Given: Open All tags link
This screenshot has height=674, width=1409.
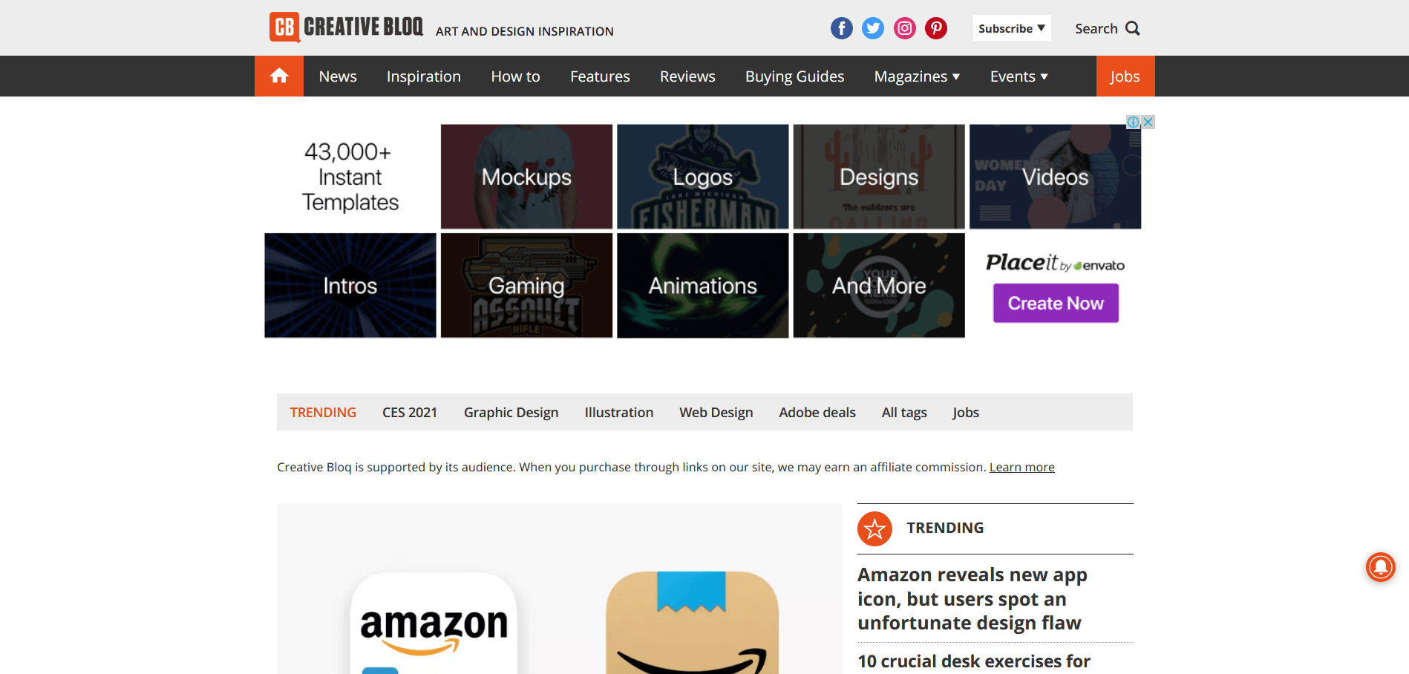Looking at the screenshot, I should 904,412.
